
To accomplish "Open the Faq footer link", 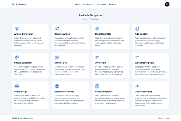I will [168, 118].
